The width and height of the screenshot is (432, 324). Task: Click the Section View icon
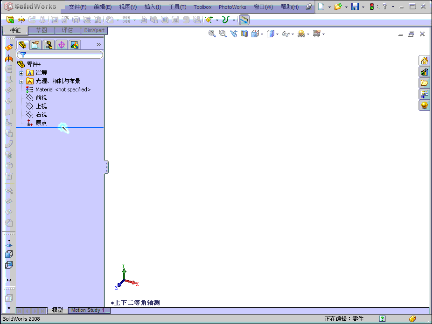(x=244, y=34)
